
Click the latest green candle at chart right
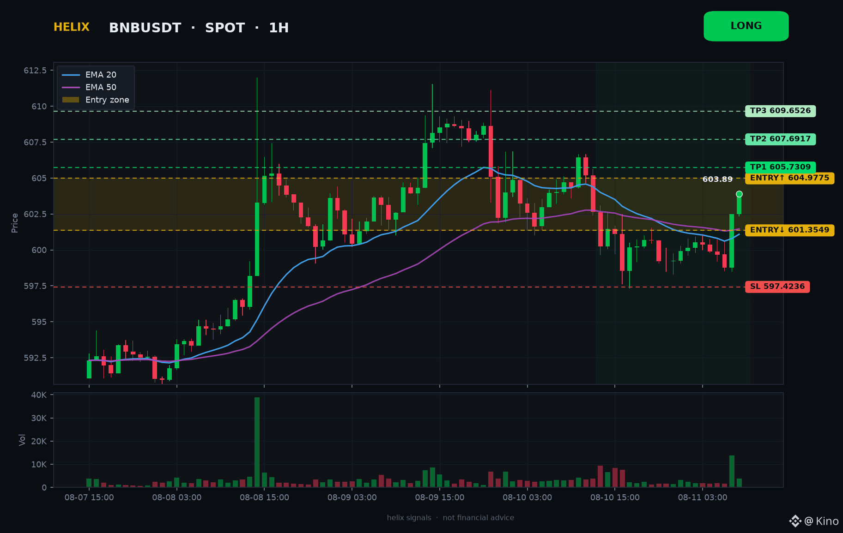739,204
